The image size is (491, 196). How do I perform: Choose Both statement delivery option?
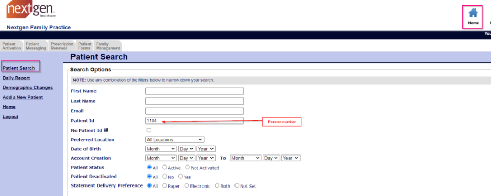(217, 185)
